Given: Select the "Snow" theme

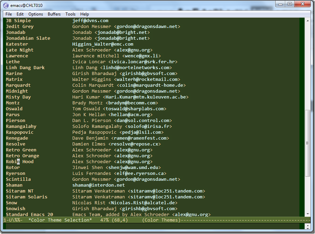Looking at the screenshot, I should click(11, 203).
